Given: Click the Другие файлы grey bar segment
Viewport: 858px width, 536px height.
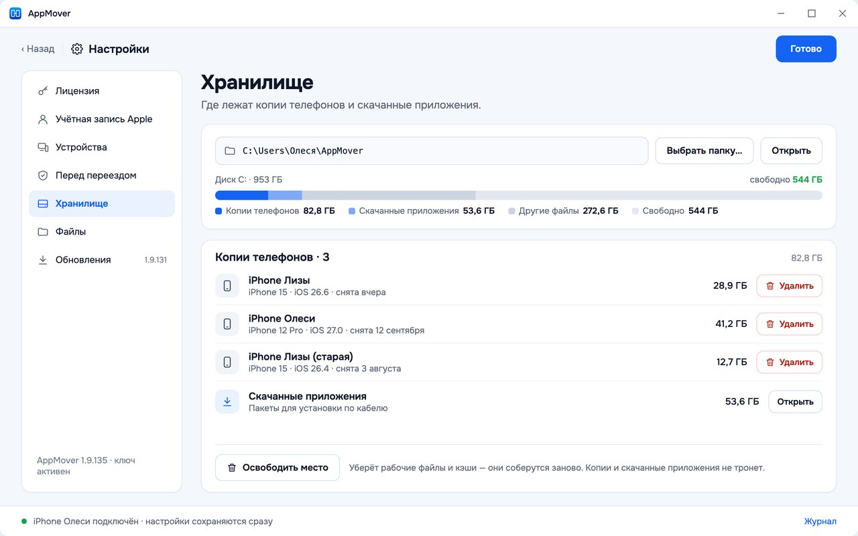Looking at the screenshot, I should (389, 195).
